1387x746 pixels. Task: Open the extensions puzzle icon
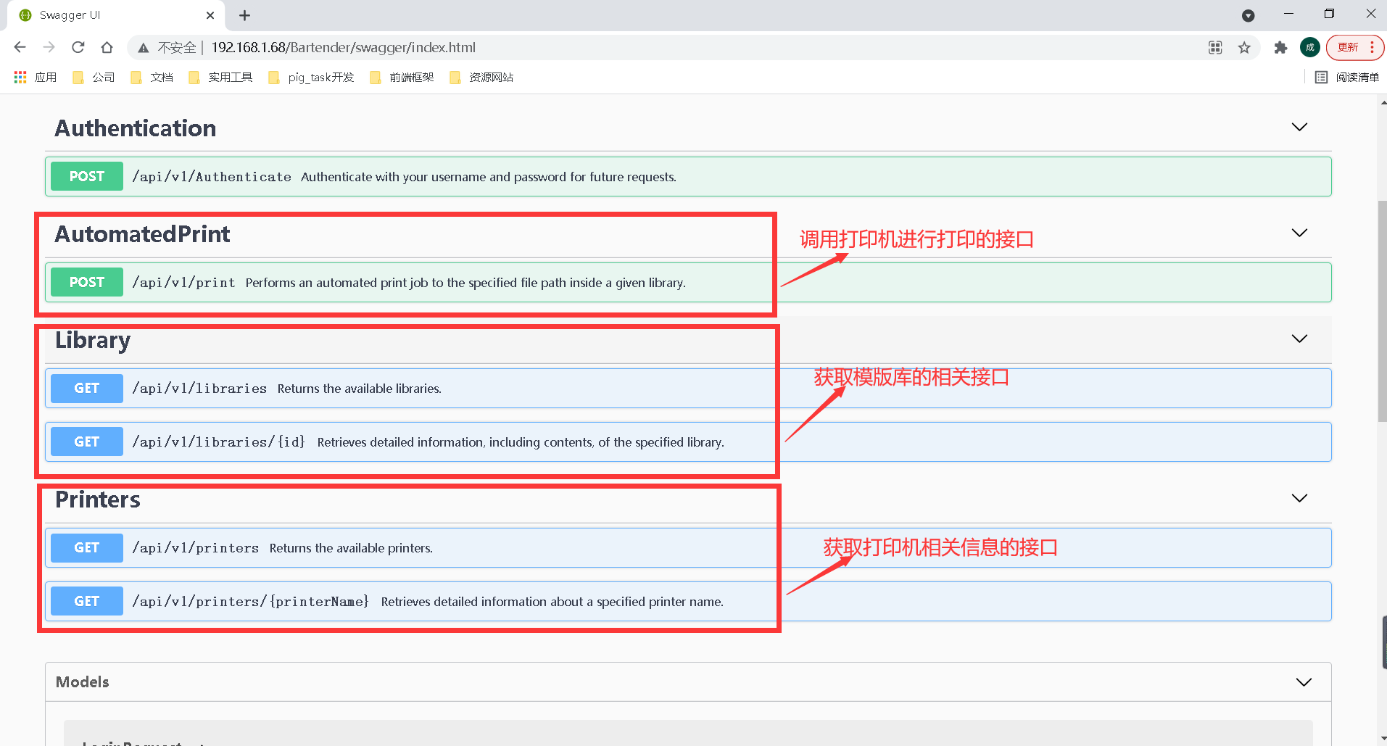[x=1280, y=48]
